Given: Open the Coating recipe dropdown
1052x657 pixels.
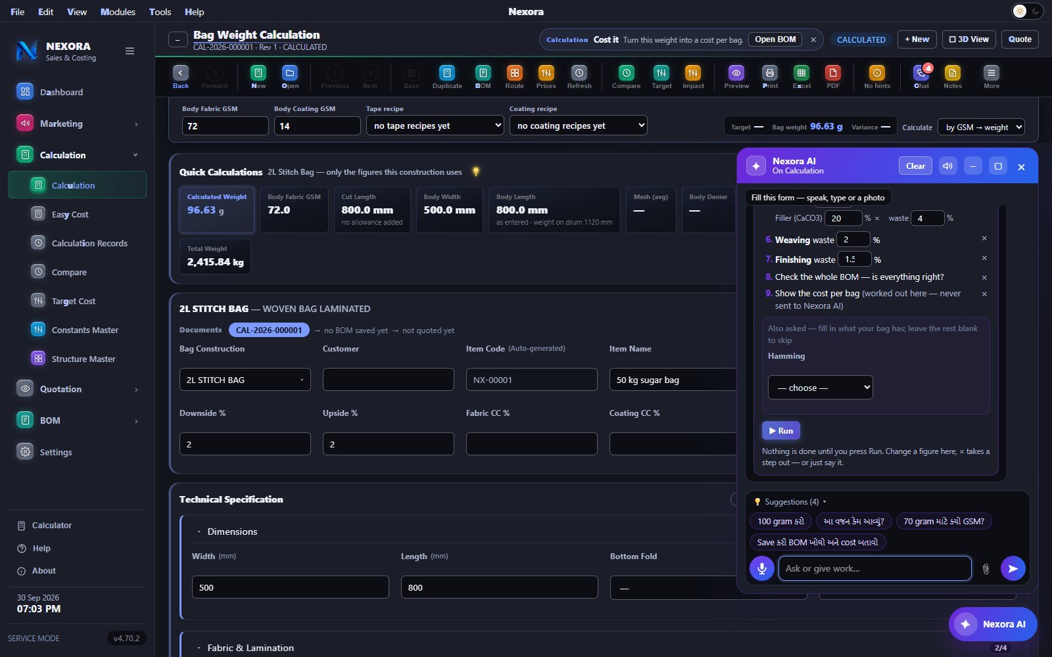Looking at the screenshot, I should 579,125.
